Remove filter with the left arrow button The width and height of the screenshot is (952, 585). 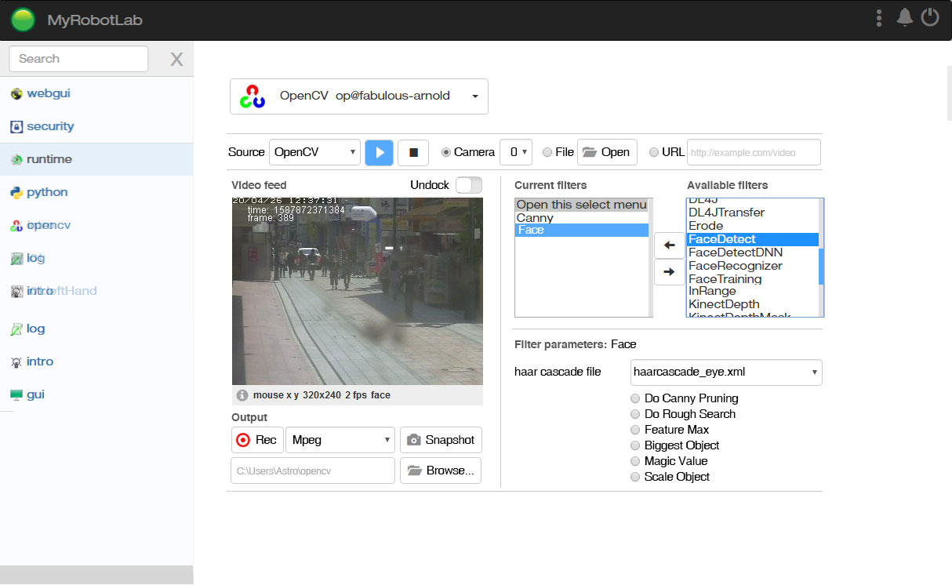tap(669, 245)
